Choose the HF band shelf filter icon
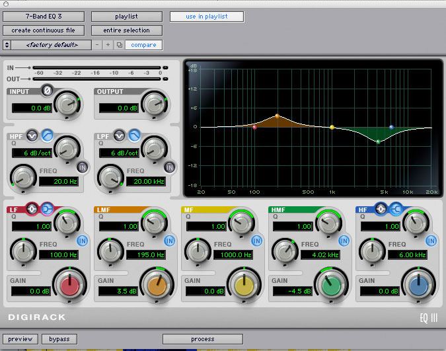This screenshot has width=446, height=351. pos(394,210)
